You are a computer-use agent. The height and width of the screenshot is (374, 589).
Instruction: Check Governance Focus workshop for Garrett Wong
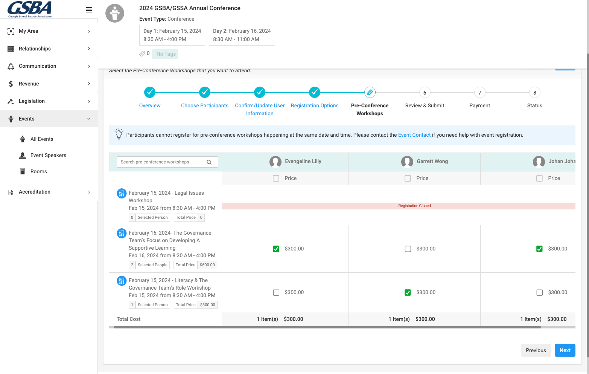[408, 249]
